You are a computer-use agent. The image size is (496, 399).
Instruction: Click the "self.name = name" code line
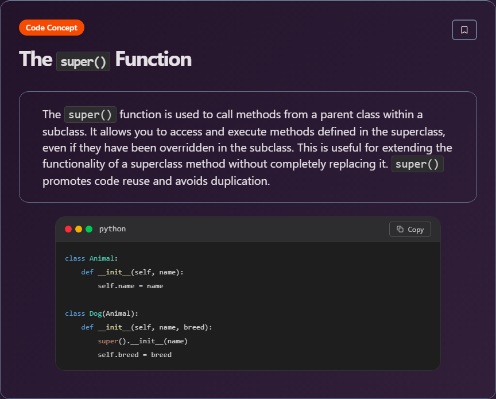tap(130, 286)
